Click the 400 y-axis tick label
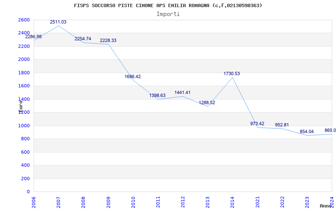 pyautogui.click(x=25, y=165)
